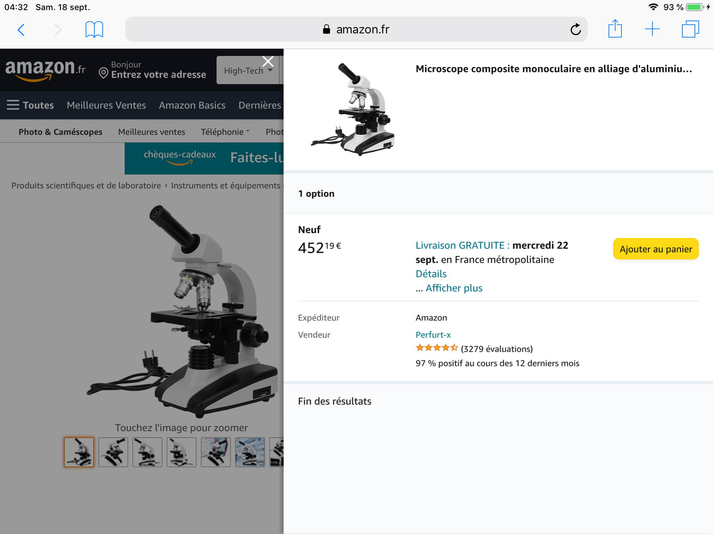
Task: Open the Toutes hamburger menu
Action: tap(30, 105)
